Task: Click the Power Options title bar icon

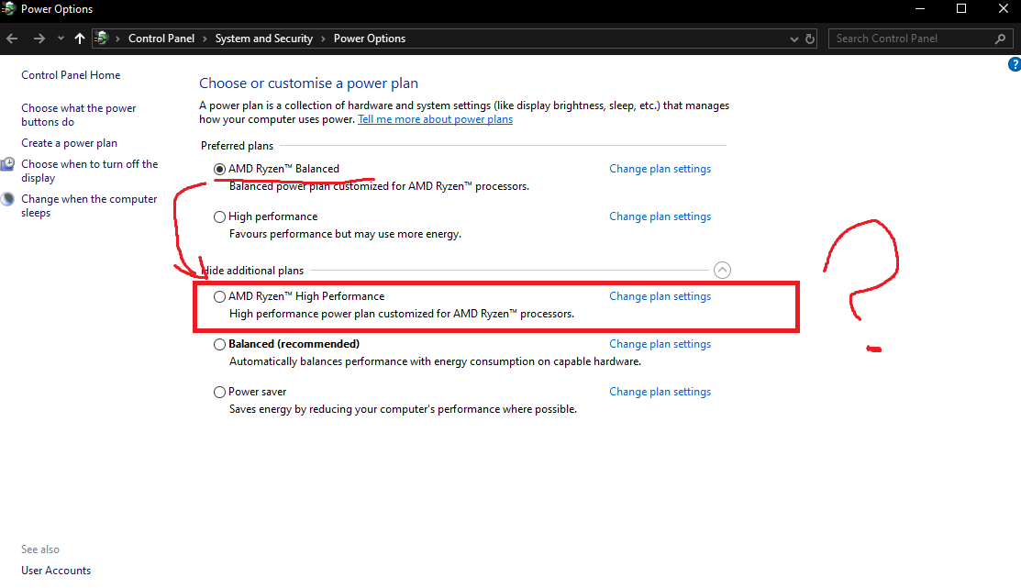Action: tap(8, 8)
